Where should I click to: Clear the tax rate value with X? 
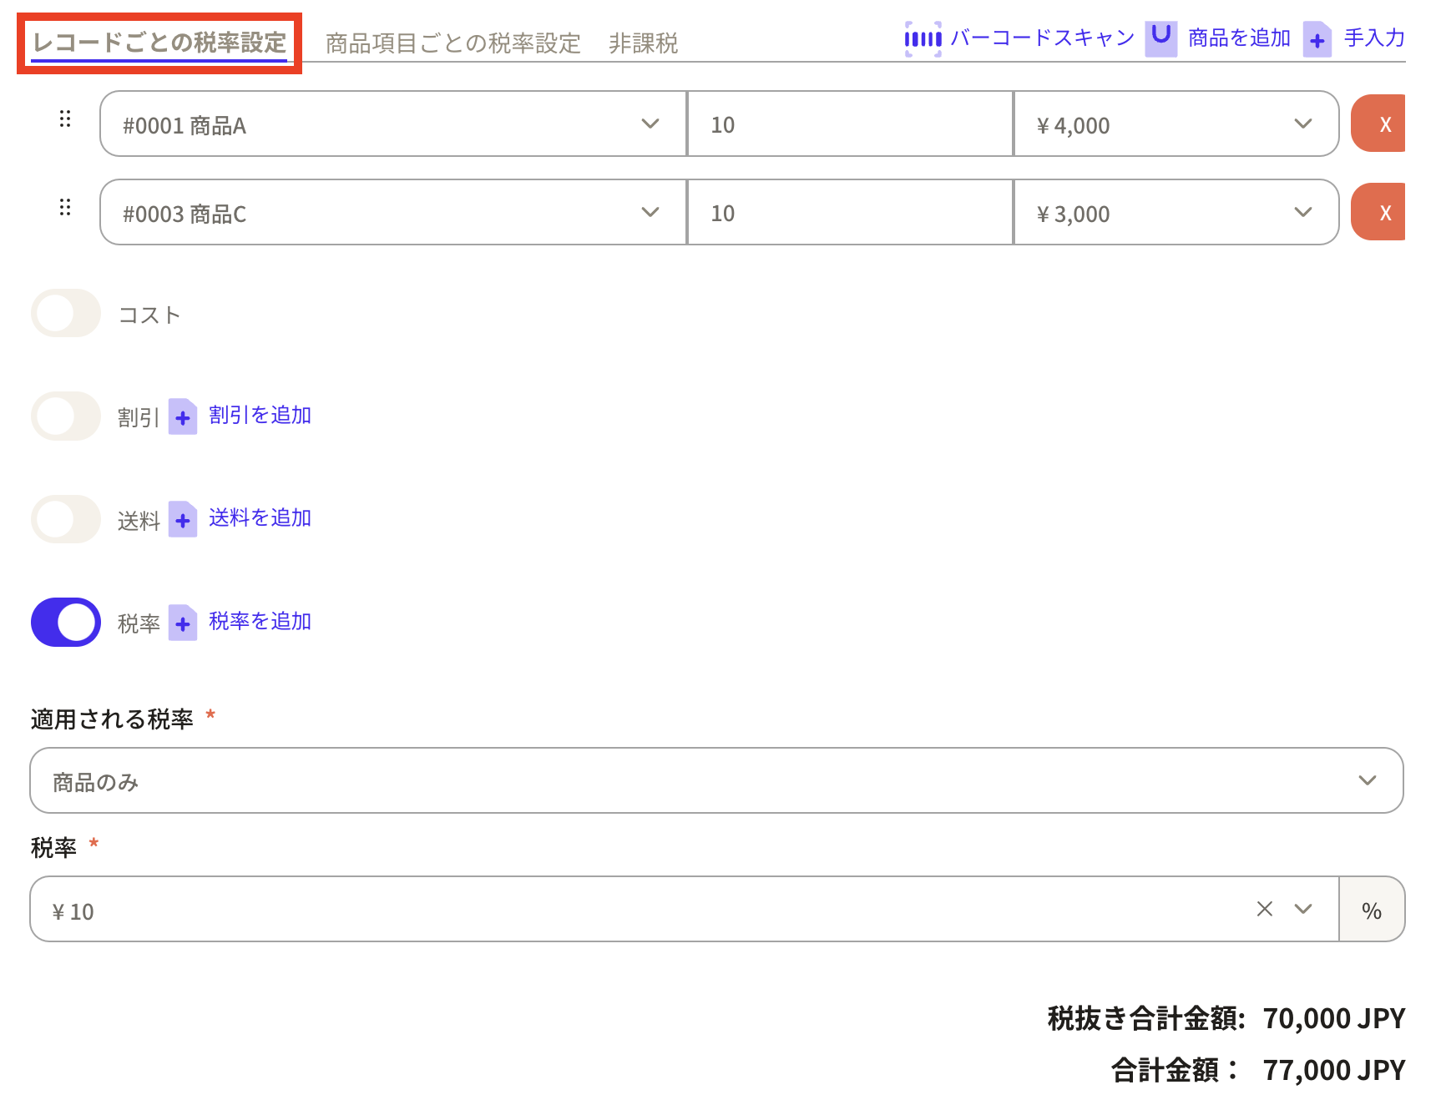point(1264,909)
